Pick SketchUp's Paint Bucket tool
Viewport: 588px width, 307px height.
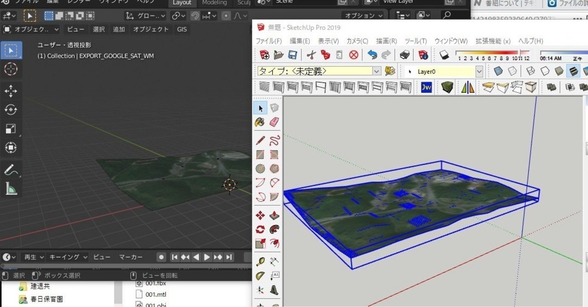[x=260, y=122]
